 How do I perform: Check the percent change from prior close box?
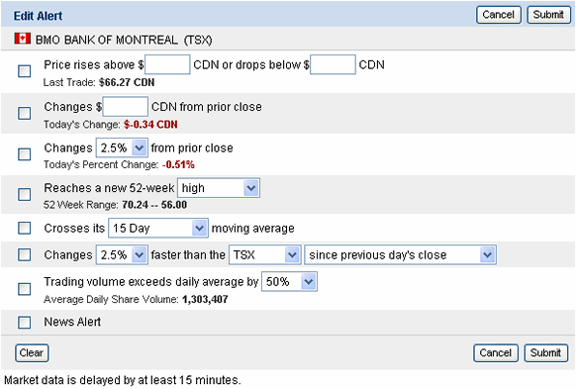pyautogui.click(x=24, y=154)
